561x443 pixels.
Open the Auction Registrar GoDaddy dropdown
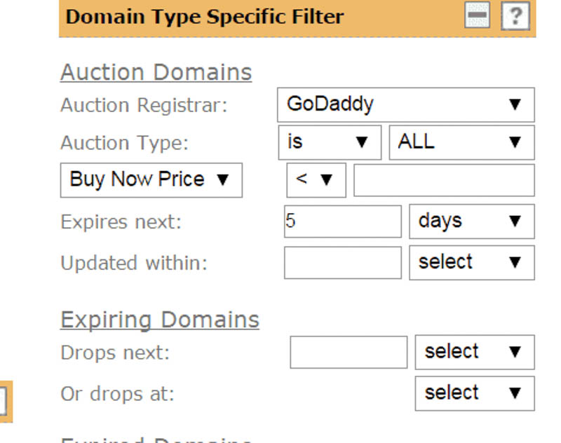405,105
